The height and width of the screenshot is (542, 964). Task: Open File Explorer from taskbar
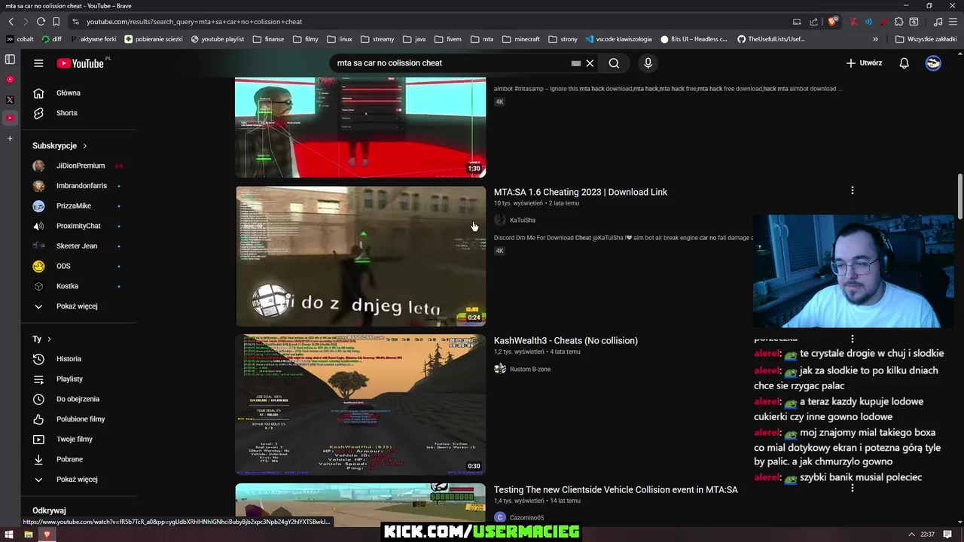pyautogui.click(x=28, y=534)
